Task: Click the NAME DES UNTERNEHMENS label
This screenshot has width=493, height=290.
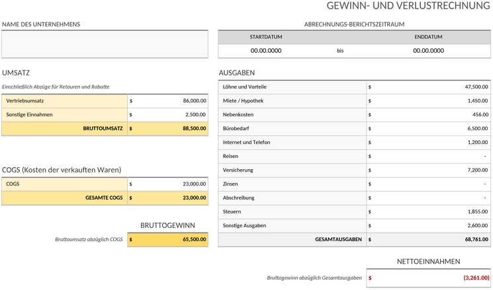Action: point(41,24)
